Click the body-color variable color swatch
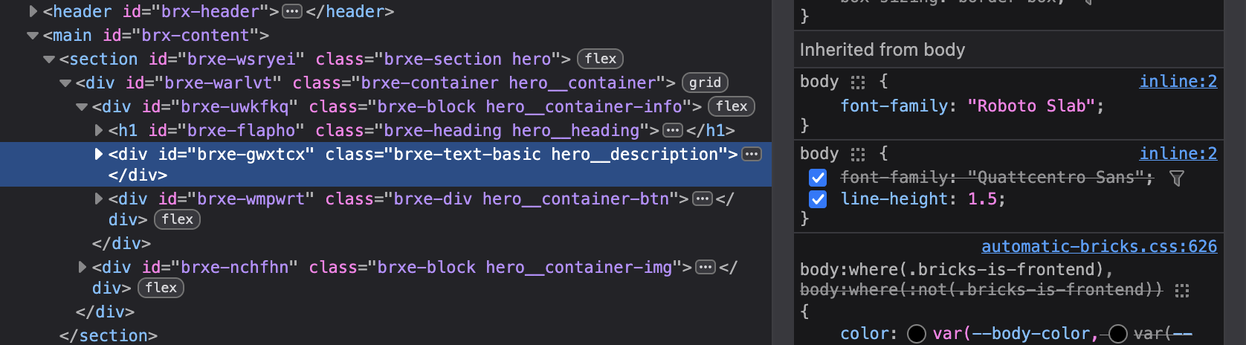This screenshot has width=1246, height=345. click(x=917, y=334)
